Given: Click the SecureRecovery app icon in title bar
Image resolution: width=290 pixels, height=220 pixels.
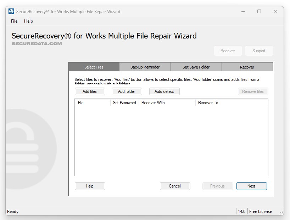Looking at the screenshot, I should (x=11, y=11).
